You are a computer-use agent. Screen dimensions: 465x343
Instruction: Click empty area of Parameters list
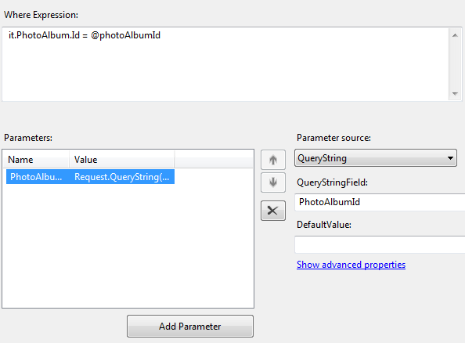click(128, 246)
